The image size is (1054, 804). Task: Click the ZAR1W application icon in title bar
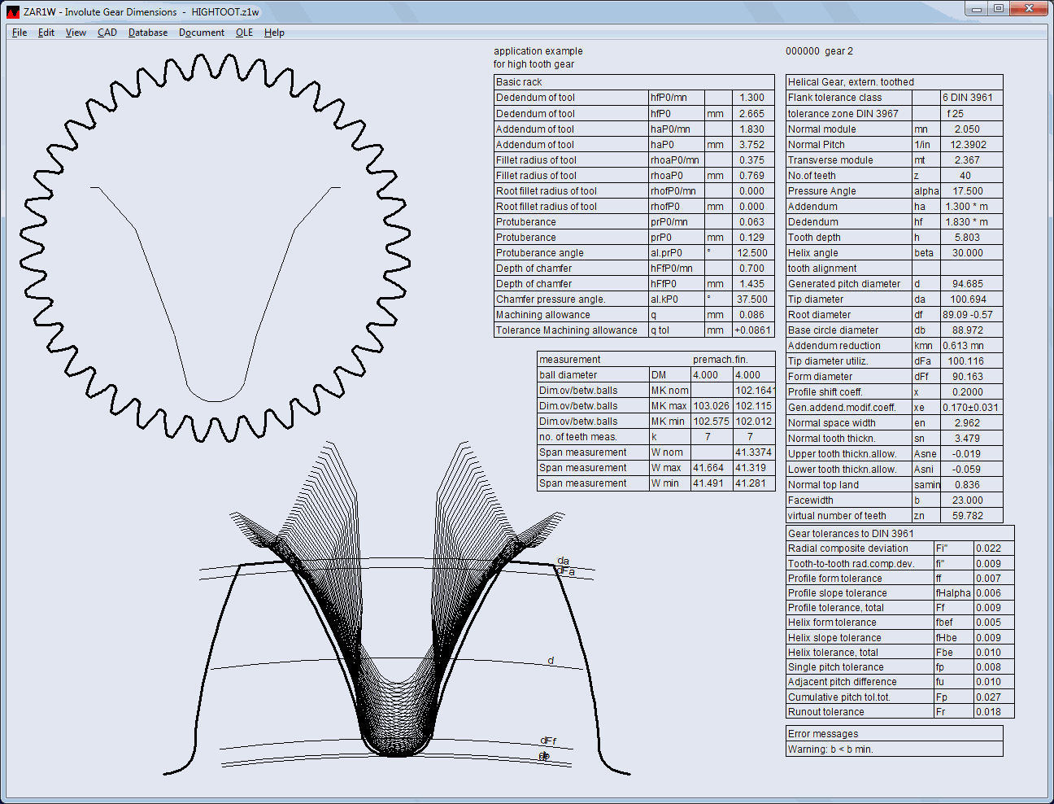click(13, 12)
